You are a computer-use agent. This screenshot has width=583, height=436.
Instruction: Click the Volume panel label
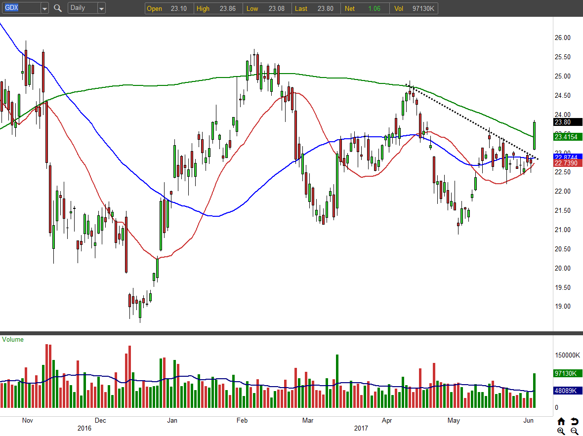13,339
